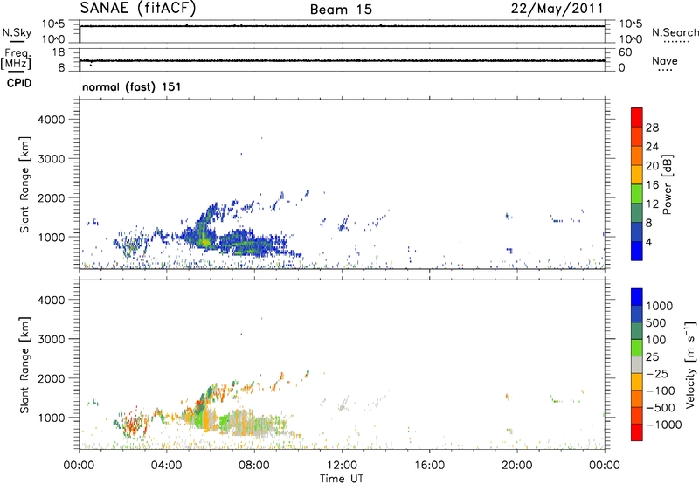Click the -25 velocity colorbar tick label
Viewport: 699px width, 484px height.
(x=657, y=374)
